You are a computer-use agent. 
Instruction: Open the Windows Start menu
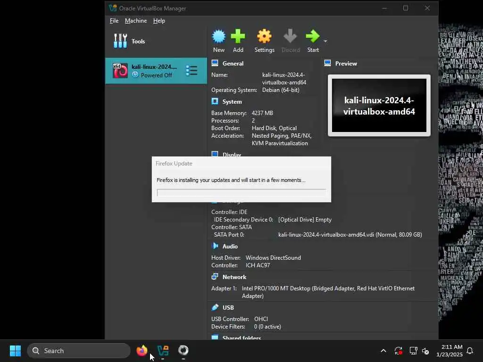pyautogui.click(x=15, y=351)
